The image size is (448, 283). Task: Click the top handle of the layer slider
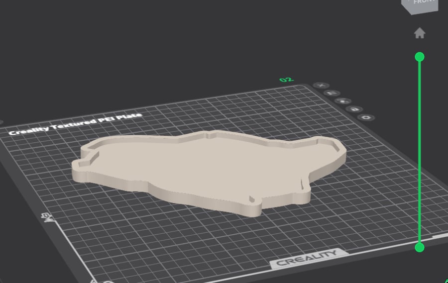click(x=420, y=57)
